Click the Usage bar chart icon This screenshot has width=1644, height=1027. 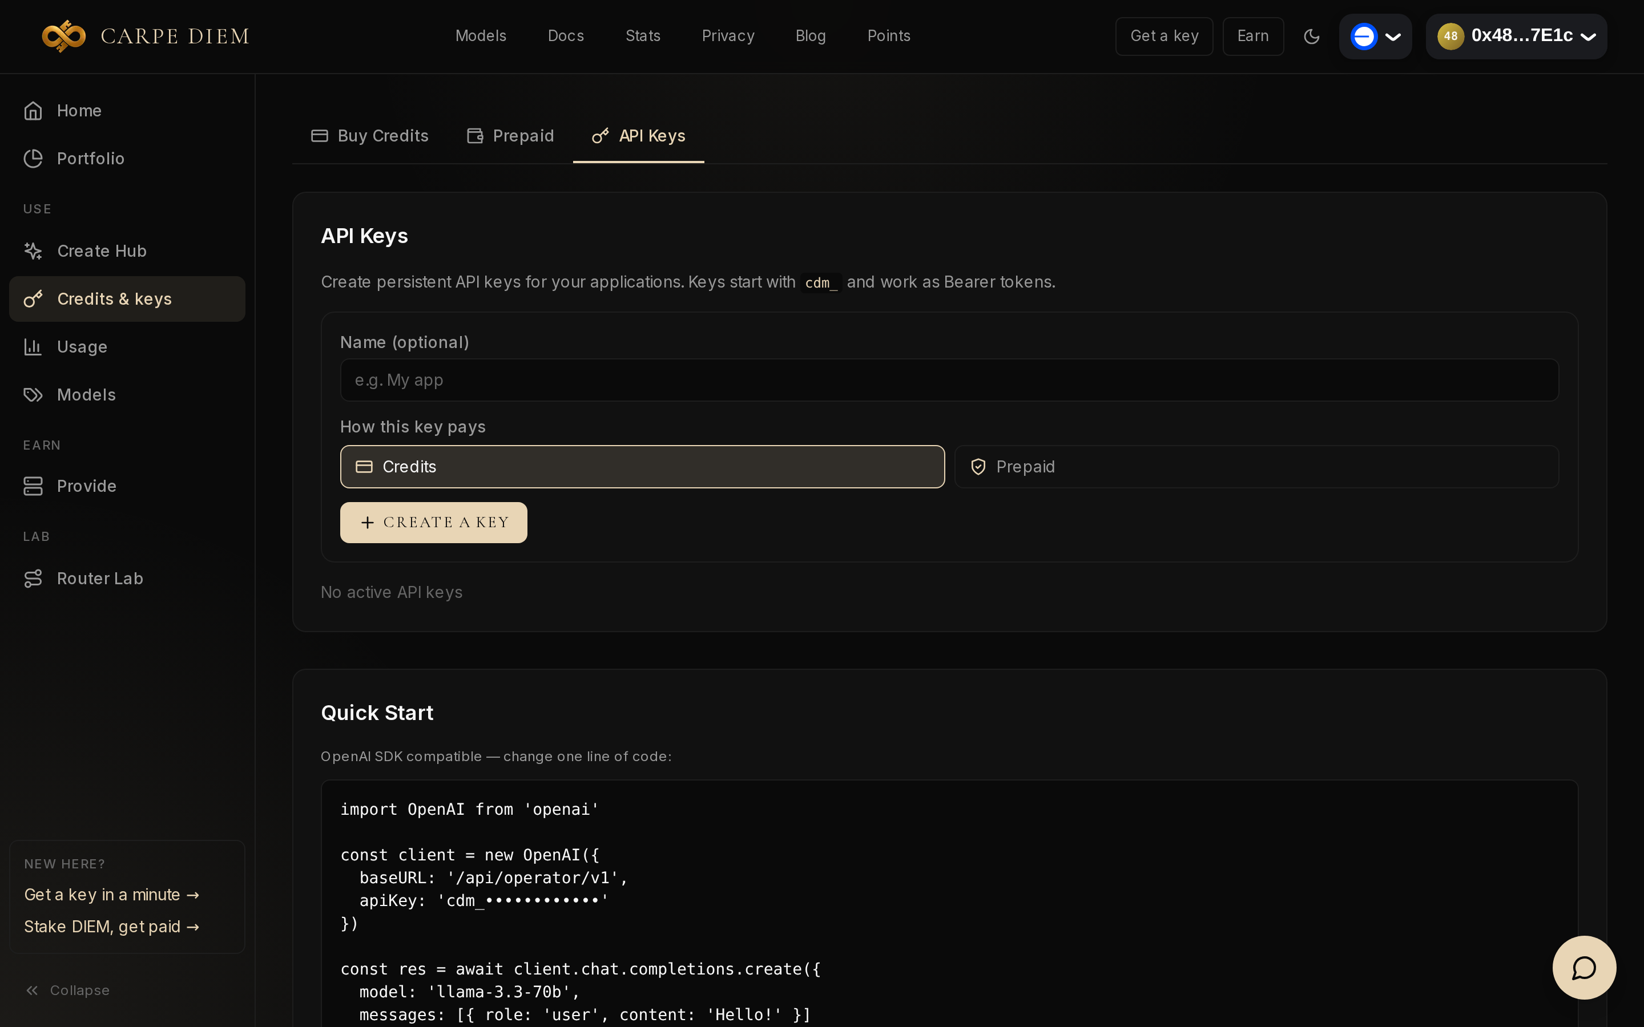(33, 346)
